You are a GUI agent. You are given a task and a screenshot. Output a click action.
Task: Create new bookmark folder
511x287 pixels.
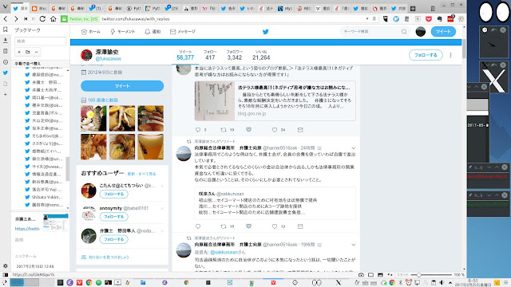click(x=28, y=52)
